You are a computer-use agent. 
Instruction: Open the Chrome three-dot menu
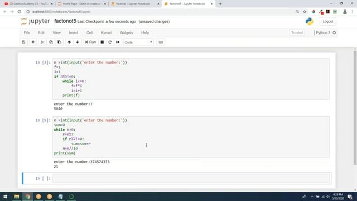click(352, 12)
